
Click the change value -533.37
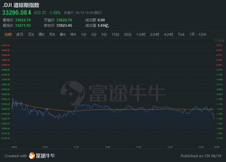click(39, 13)
